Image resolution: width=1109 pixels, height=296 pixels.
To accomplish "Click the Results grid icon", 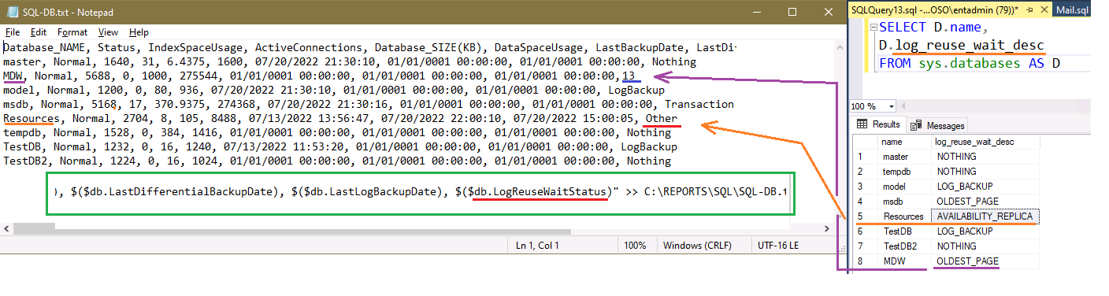I will pyautogui.click(x=862, y=124).
